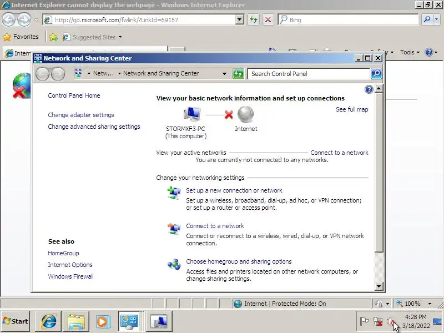Expand the breadcrumb root icon arrow
This screenshot has height=333, width=444.
pyautogui.click(x=89, y=74)
